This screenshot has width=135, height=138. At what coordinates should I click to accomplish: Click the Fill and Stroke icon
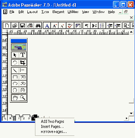click(78, 26)
